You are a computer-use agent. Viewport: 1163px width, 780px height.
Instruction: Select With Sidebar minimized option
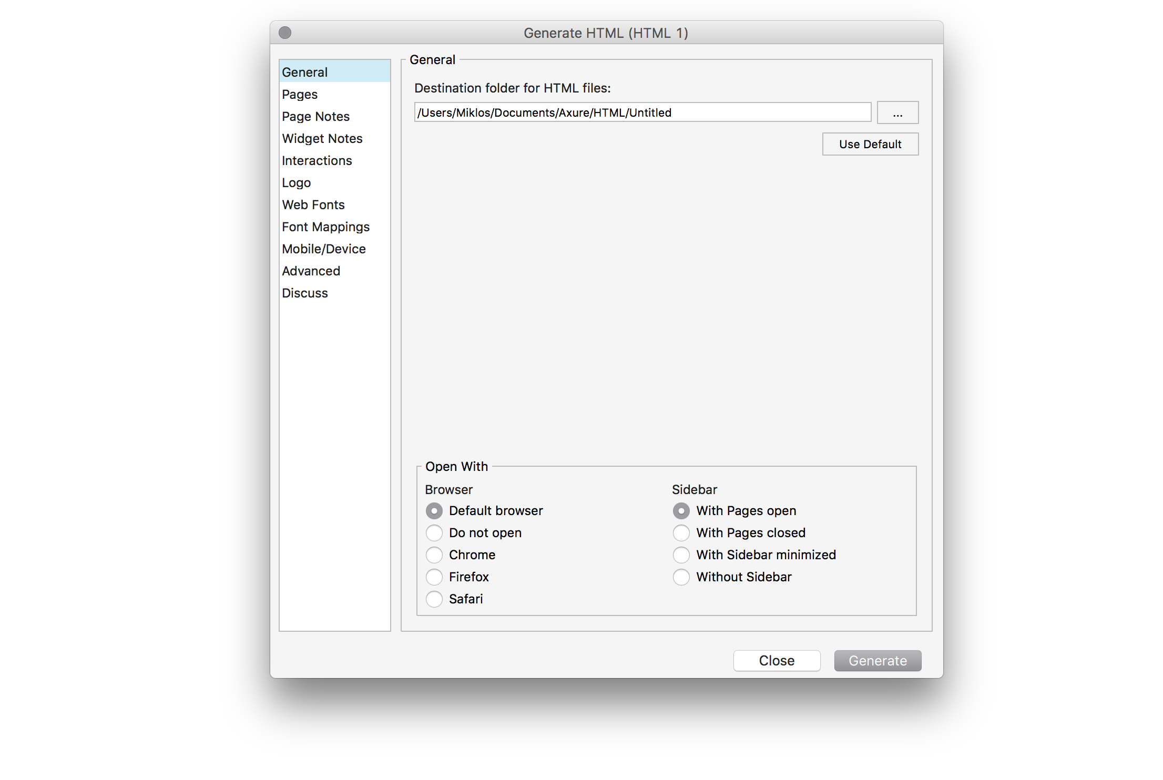click(681, 553)
